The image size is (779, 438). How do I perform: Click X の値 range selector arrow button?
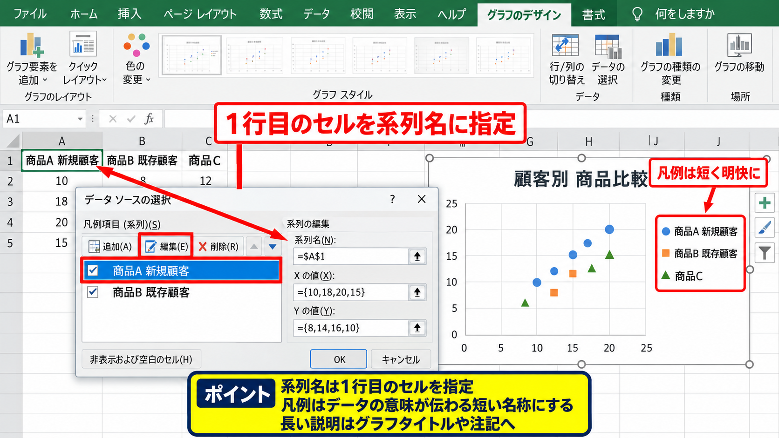point(417,292)
